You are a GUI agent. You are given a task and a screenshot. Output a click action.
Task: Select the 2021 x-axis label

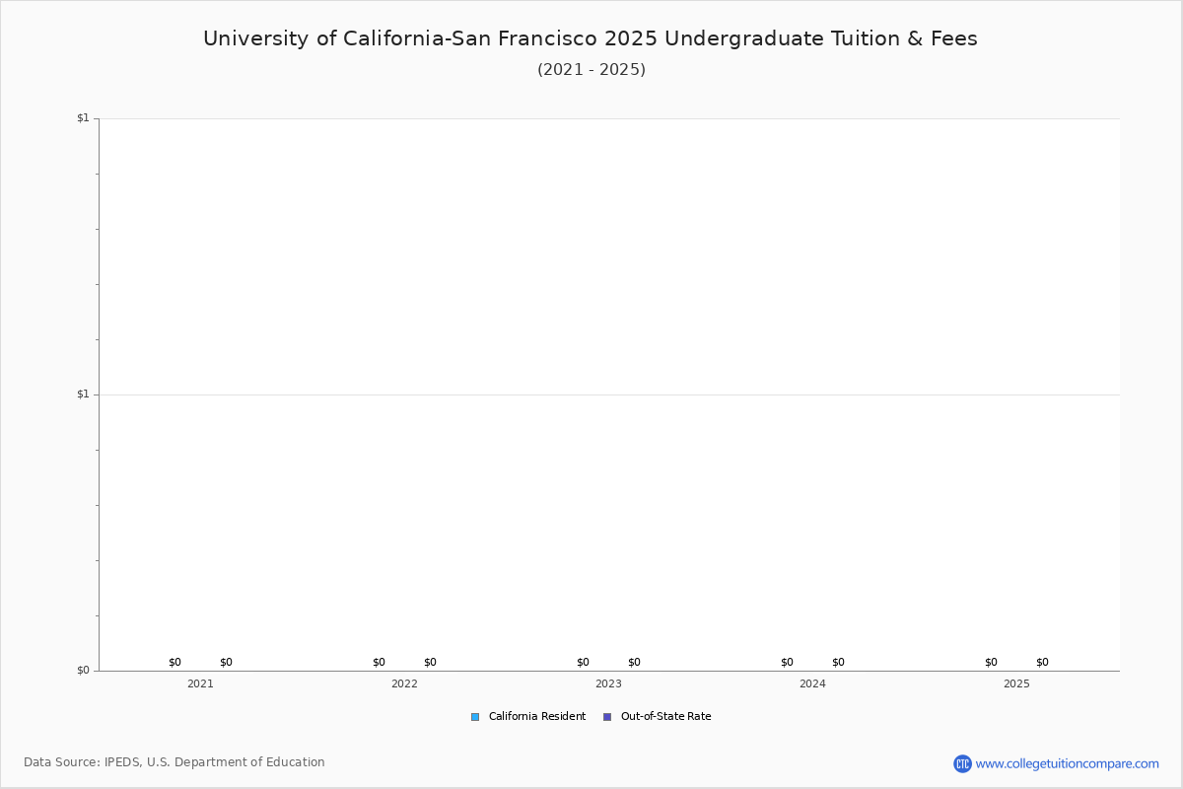[200, 683]
